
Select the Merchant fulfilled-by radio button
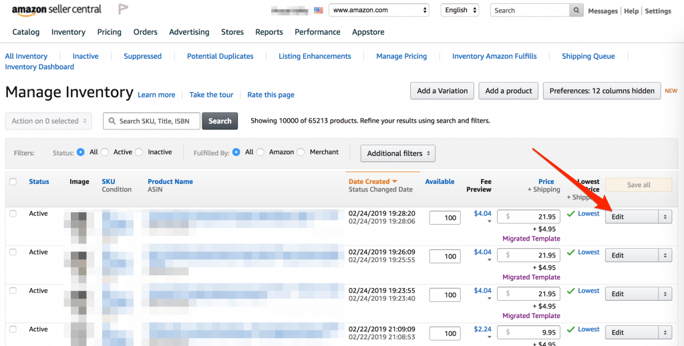coord(301,152)
